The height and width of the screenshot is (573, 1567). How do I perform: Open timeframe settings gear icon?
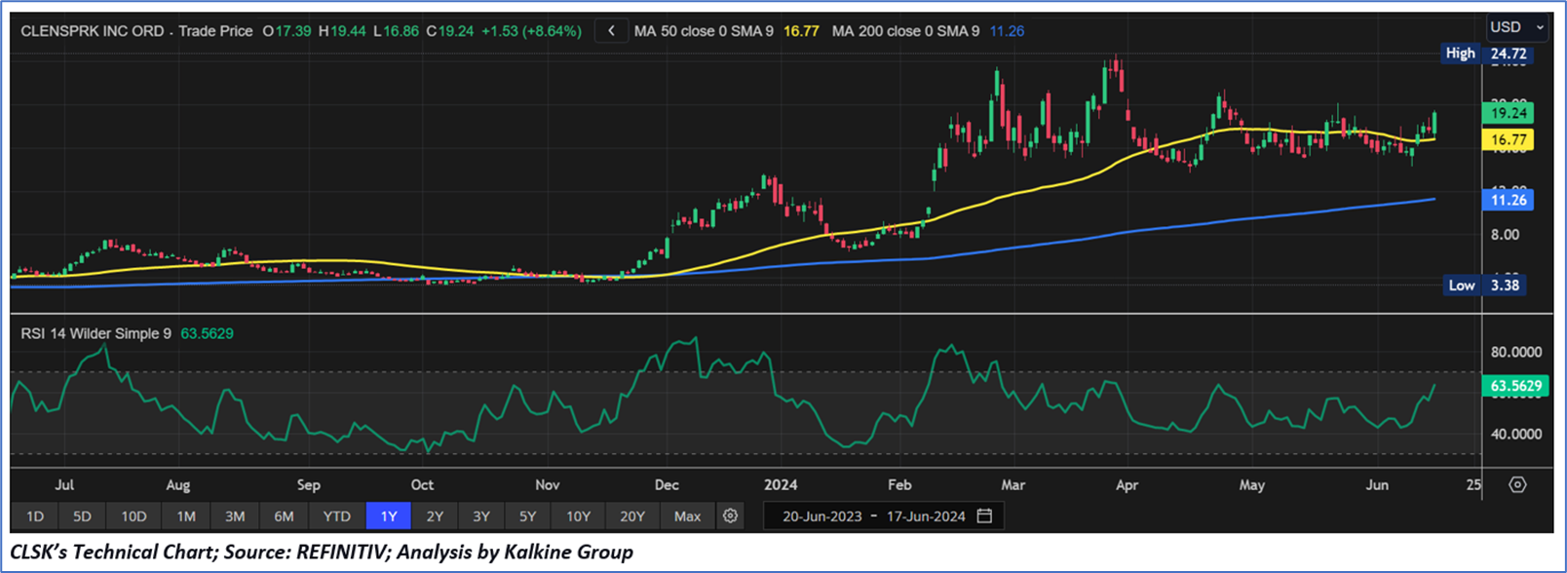point(730,516)
